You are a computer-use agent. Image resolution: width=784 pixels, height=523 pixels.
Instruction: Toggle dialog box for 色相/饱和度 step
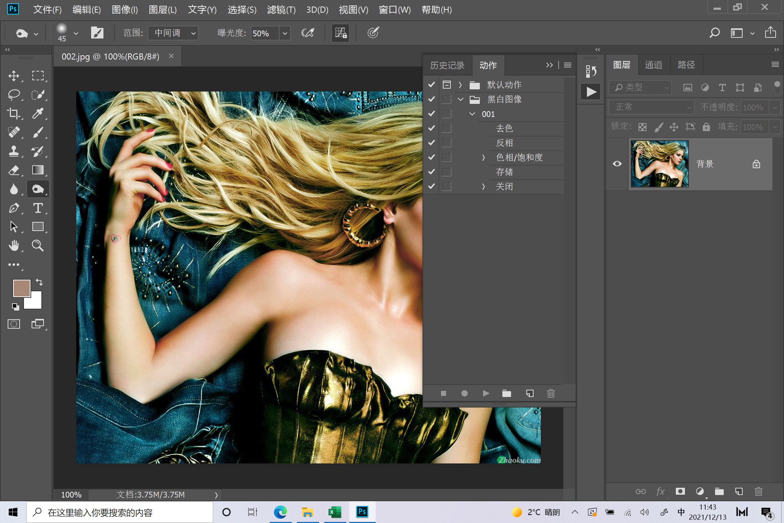(x=447, y=157)
